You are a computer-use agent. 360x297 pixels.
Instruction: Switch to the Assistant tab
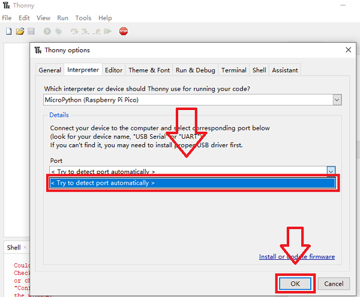point(285,70)
